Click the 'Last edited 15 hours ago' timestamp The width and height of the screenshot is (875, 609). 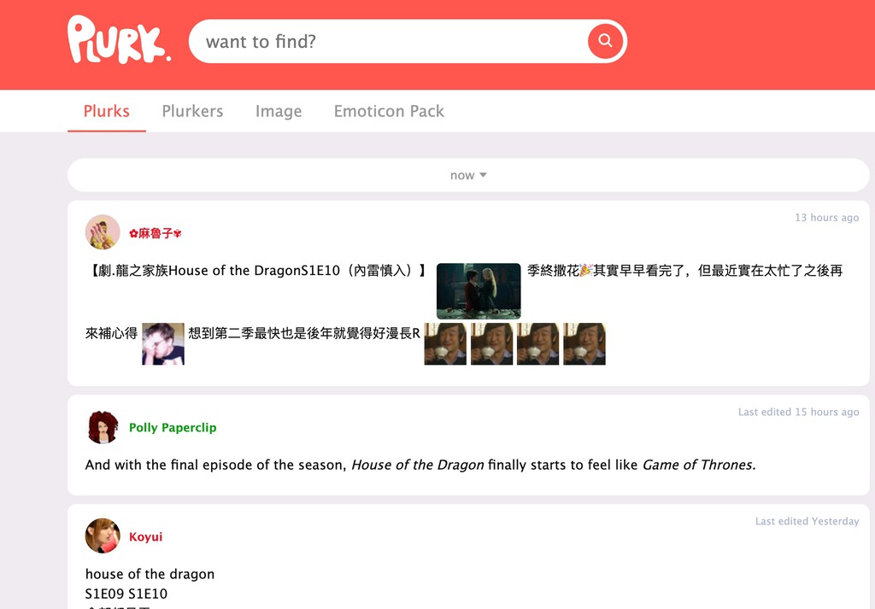(799, 413)
